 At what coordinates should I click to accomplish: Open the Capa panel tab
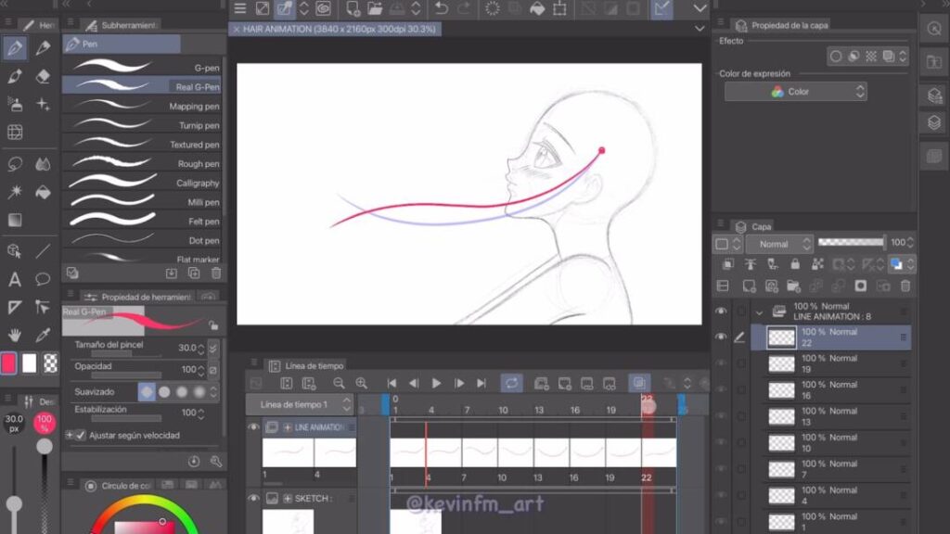(753, 226)
